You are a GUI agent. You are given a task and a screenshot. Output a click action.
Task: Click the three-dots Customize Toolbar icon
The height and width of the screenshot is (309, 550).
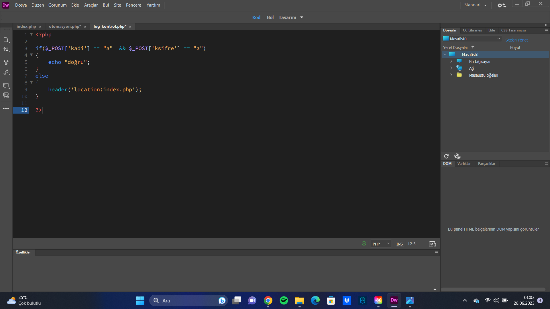6,109
